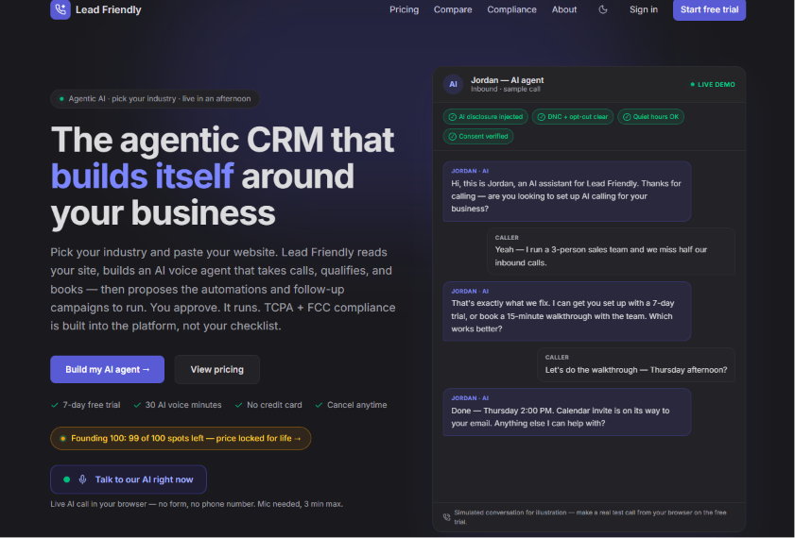The width and height of the screenshot is (795, 538).
Task: Click the microphone icon in Talk to AI button
Action: coord(82,479)
